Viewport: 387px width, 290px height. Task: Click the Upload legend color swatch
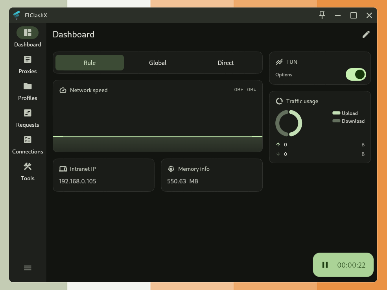(x=336, y=113)
